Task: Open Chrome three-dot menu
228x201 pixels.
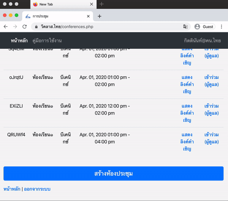Action: pyautogui.click(x=221, y=27)
